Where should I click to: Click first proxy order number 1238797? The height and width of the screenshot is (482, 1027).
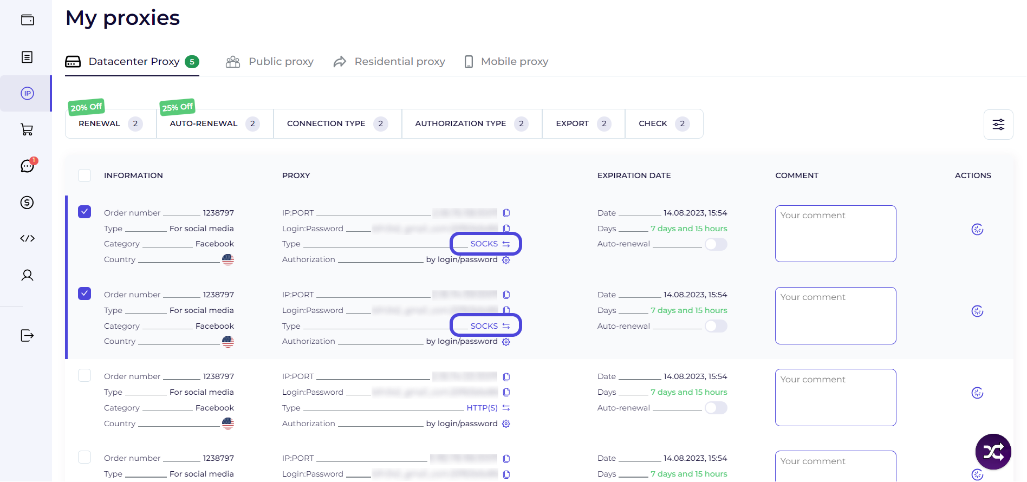click(218, 213)
